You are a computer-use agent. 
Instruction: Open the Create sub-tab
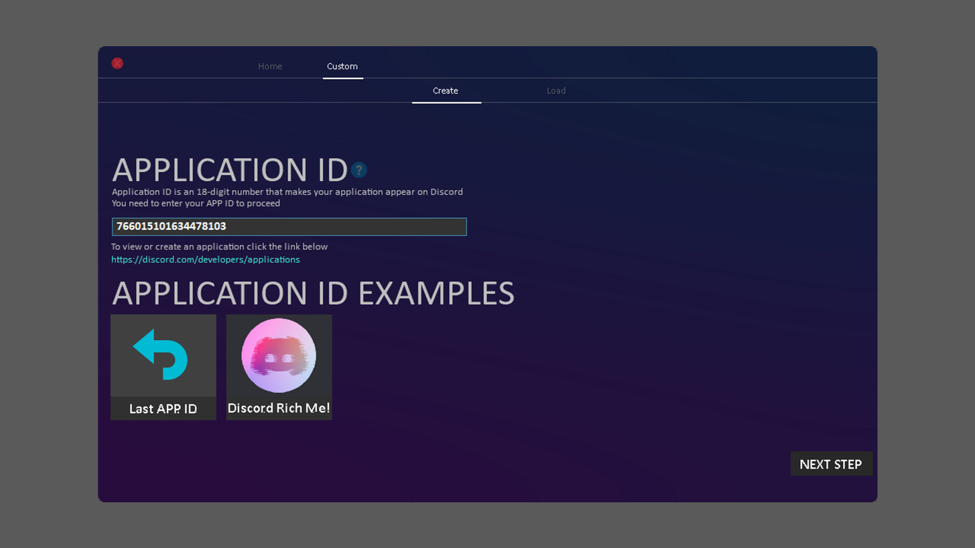point(445,91)
